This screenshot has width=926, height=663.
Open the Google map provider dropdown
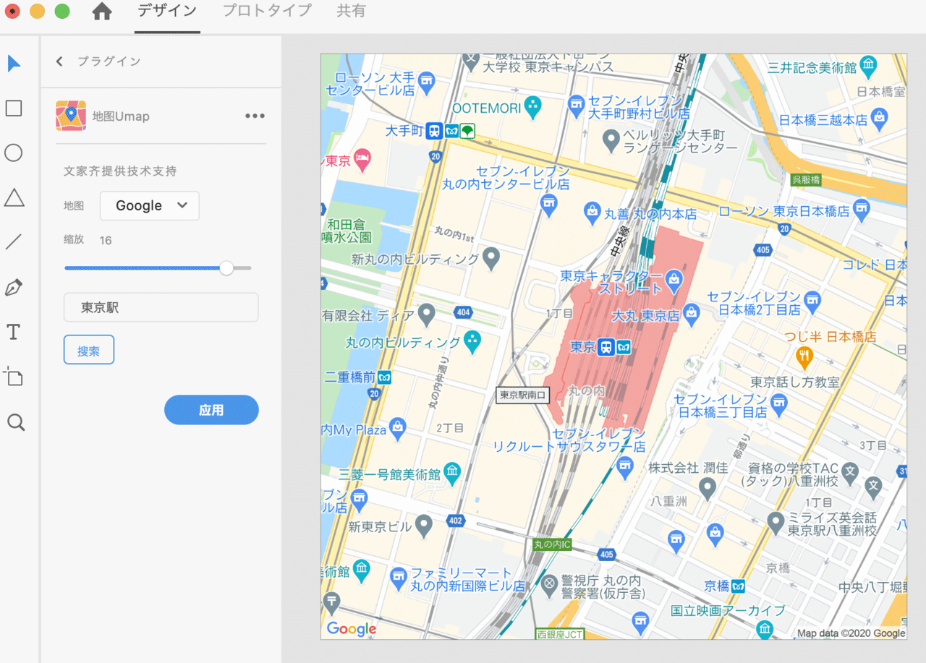click(x=150, y=205)
